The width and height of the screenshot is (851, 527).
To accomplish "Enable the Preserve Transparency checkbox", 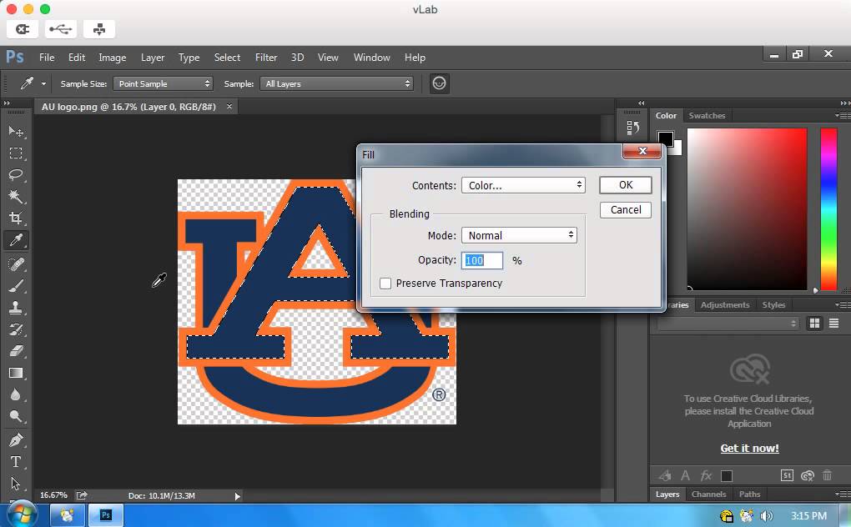I will point(385,284).
